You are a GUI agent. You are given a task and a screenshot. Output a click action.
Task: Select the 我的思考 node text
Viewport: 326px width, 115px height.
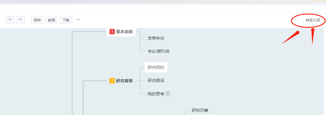156,94
